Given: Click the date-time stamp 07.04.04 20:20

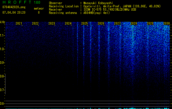Looking at the screenshot, I should pyautogui.click(x=14, y=13).
